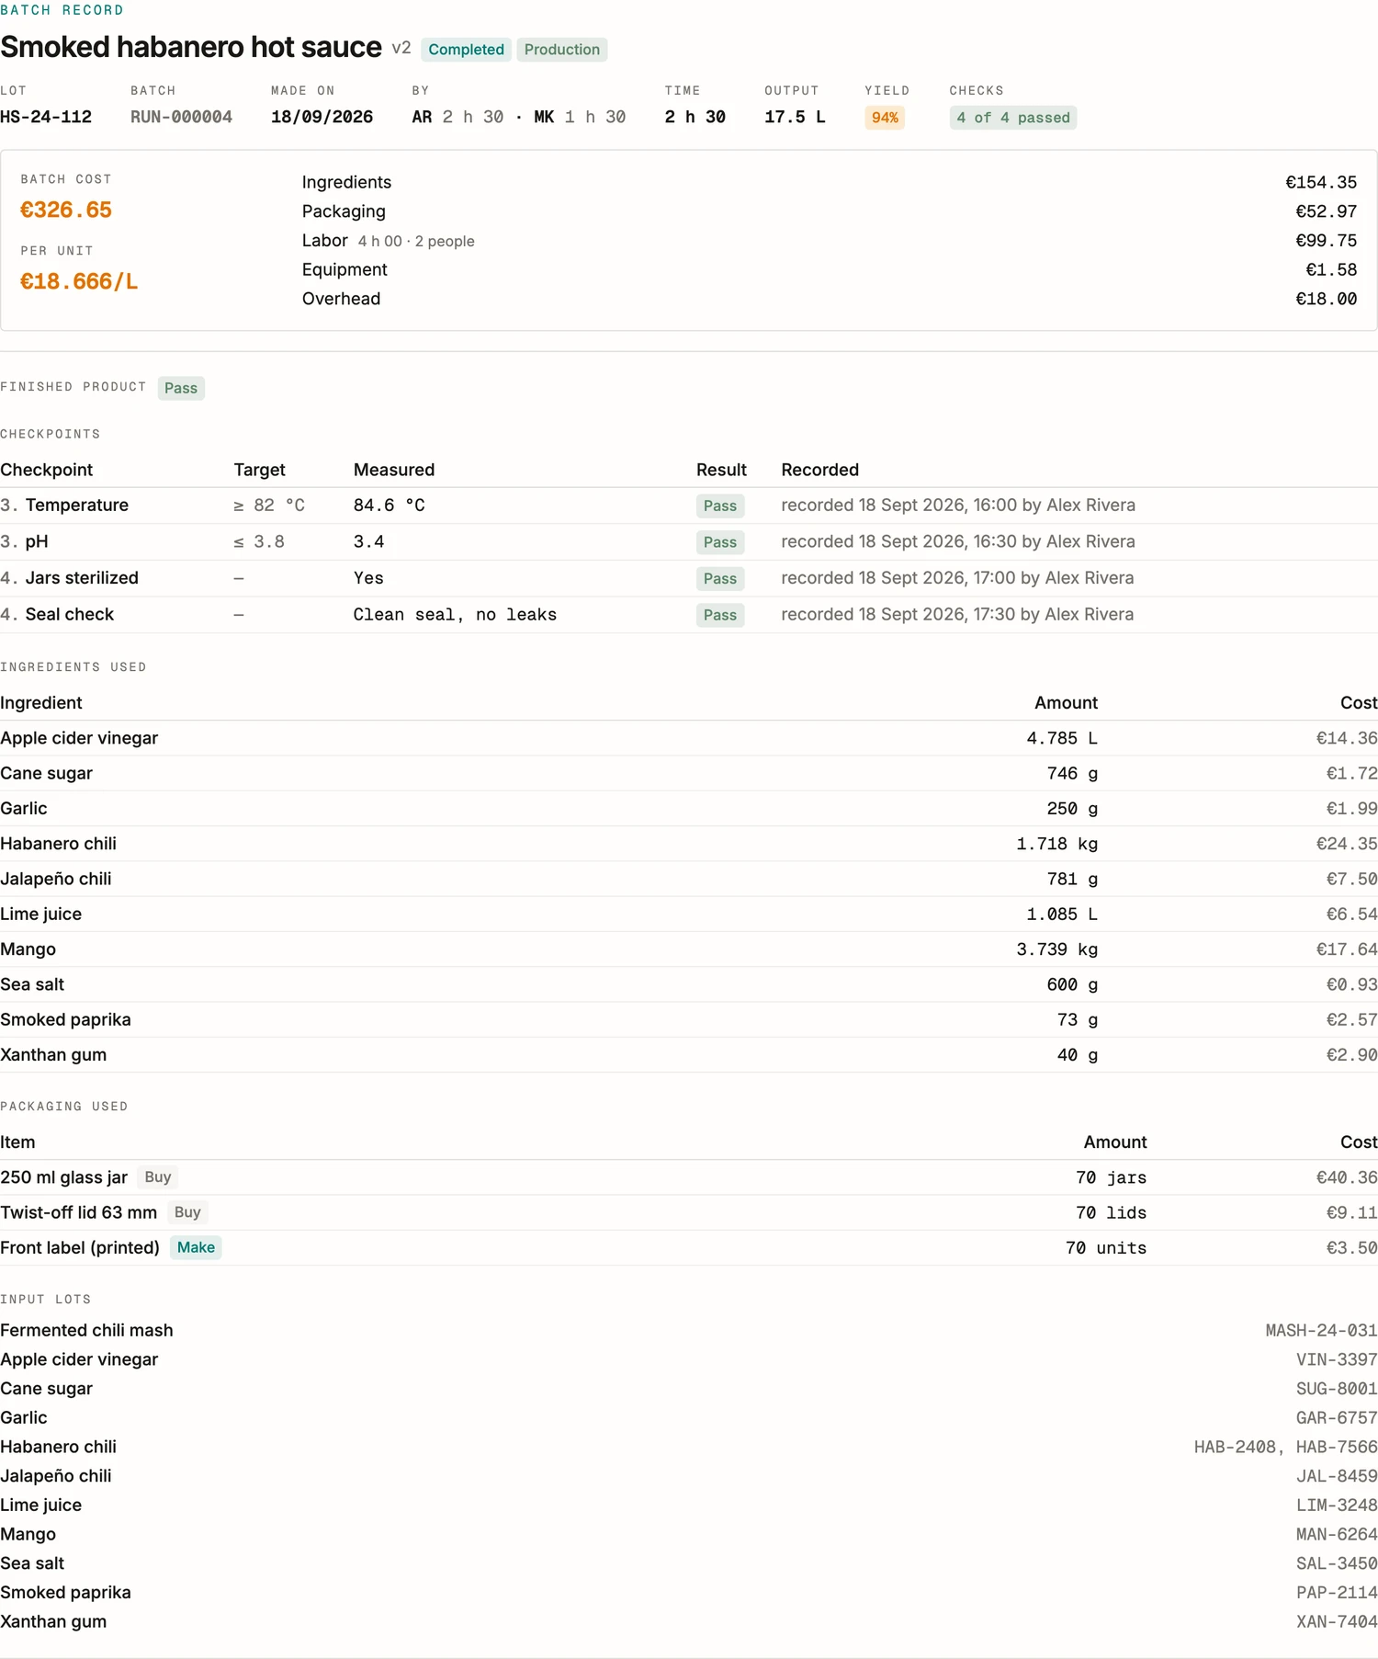Click the output value "17.5 L"
Screen dimensions: 1378x1659
[795, 117]
